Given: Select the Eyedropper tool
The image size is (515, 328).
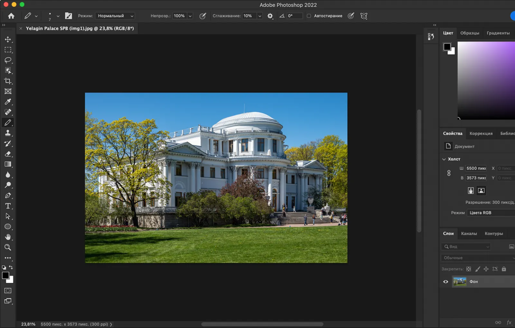Looking at the screenshot, I should (x=8, y=102).
